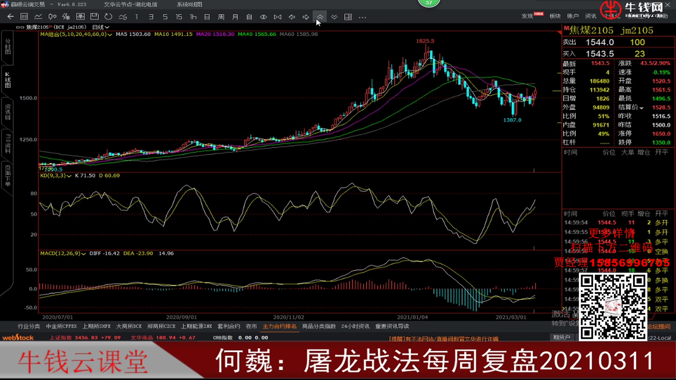Refresh the chart with circular arrow icon
676x380 pixels.
[x=108, y=17]
